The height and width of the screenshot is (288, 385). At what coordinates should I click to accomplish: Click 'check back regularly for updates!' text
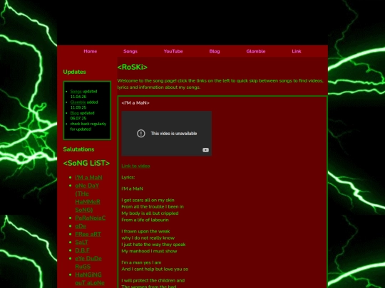click(x=88, y=127)
